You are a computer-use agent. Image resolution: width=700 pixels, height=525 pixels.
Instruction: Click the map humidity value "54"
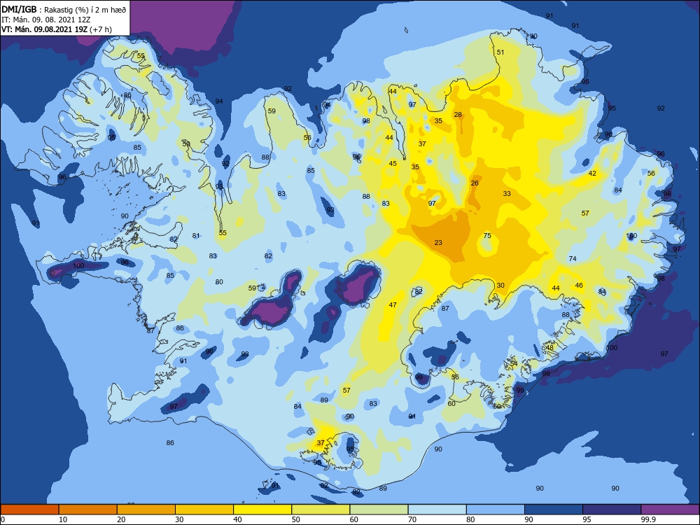click(514, 364)
